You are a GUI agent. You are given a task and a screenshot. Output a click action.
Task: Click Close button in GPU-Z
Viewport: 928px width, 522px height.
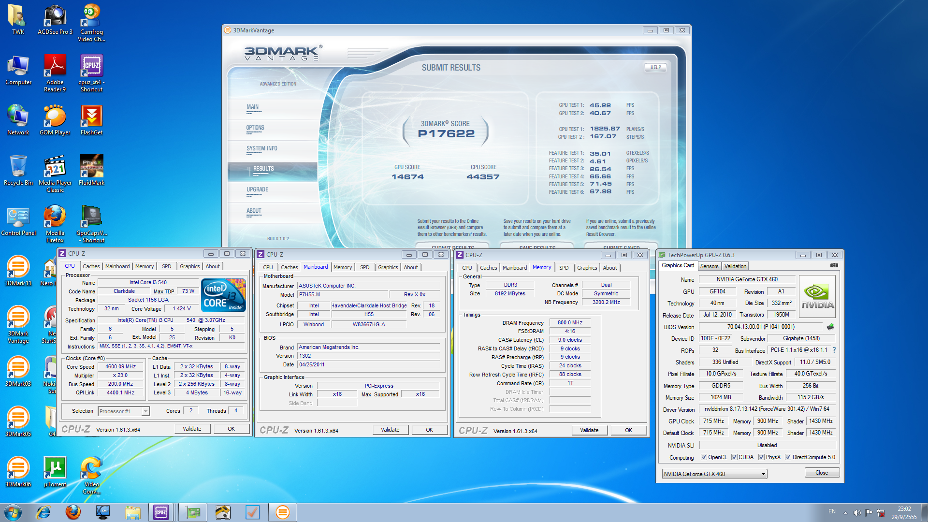tap(822, 473)
